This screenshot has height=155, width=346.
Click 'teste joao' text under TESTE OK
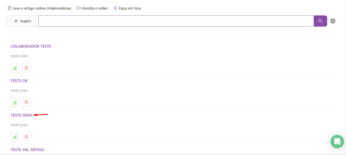(19, 91)
